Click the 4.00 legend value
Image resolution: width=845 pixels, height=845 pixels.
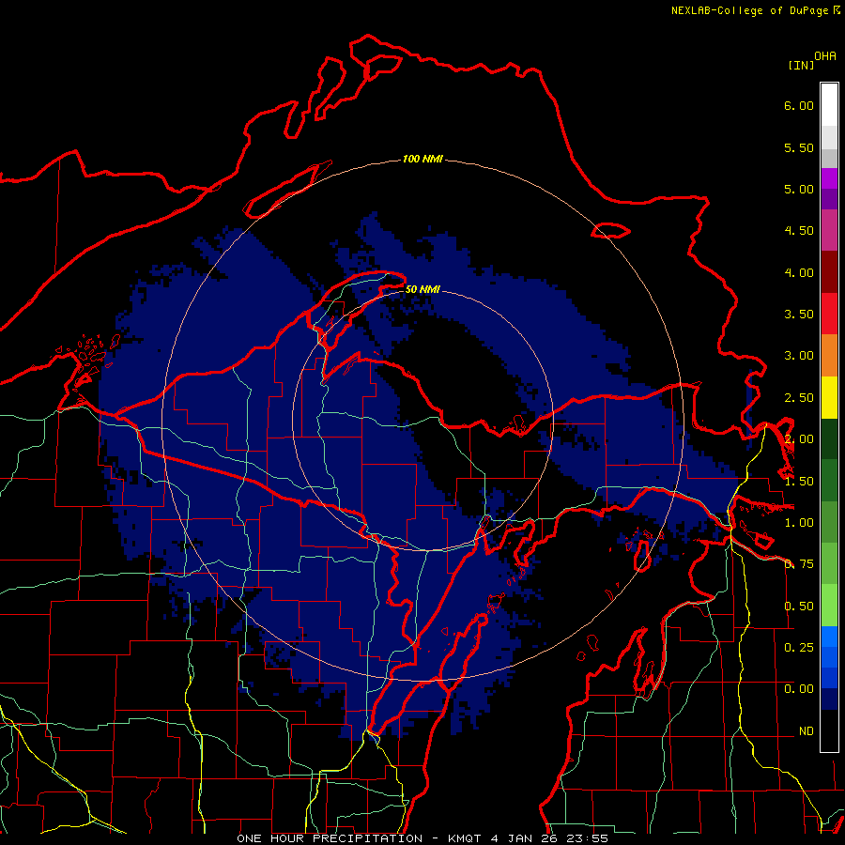799,272
